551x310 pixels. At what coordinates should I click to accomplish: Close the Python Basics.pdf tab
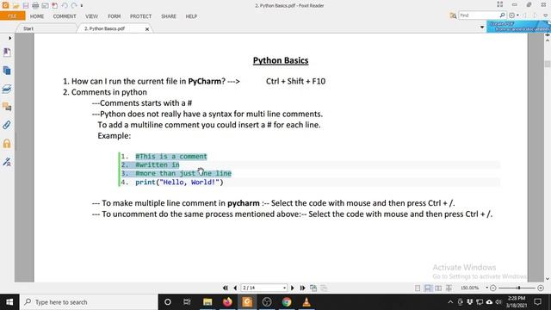(x=147, y=29)
